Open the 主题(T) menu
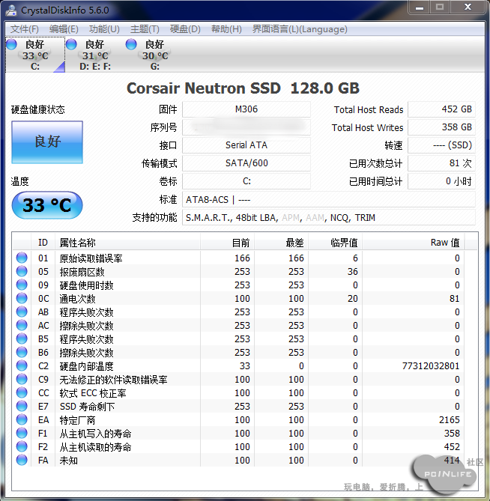490x501 pixels. coord(145,29)
